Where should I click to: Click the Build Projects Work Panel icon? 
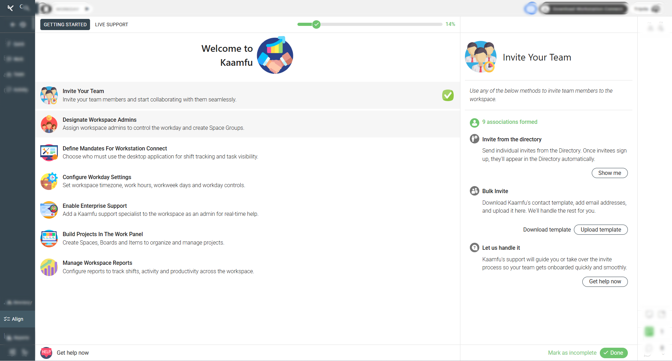click(x=49, y=239)
